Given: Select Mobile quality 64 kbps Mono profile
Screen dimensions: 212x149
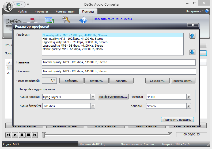Looking at the screenshot, I should click(113, 49).
